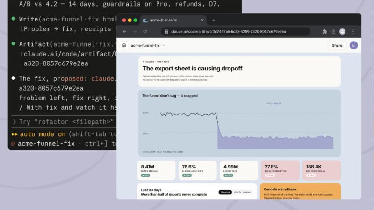Go forward in the browser
This screenshot has width=374, height=210.
(x=135, y=31)
